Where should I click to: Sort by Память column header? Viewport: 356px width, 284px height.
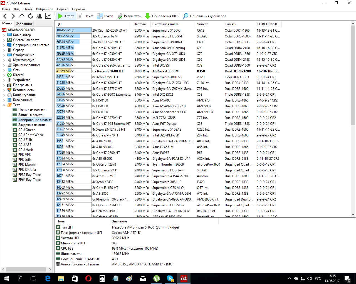point(239,24)
